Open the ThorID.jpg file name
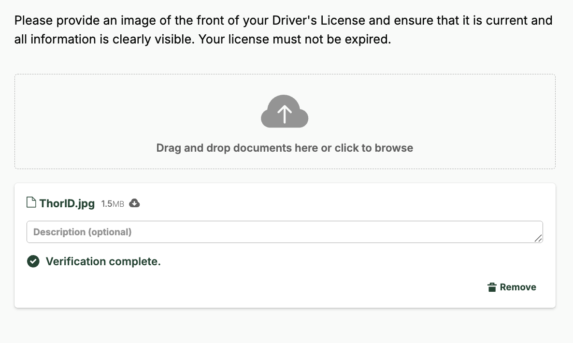This screenshot has height=343, width=573. point(67,203)
